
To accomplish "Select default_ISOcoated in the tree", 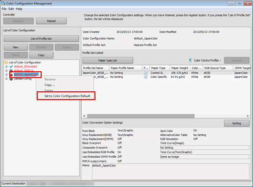I will 25,66.
